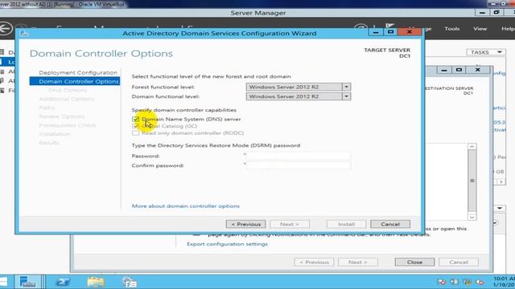
Task: Select Review Options step
Action: pyautogui.click(x=62, y=116)
